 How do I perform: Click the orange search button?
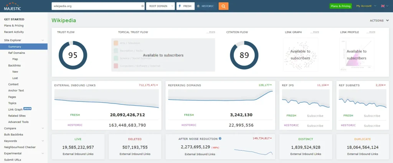tap(223, 6)
